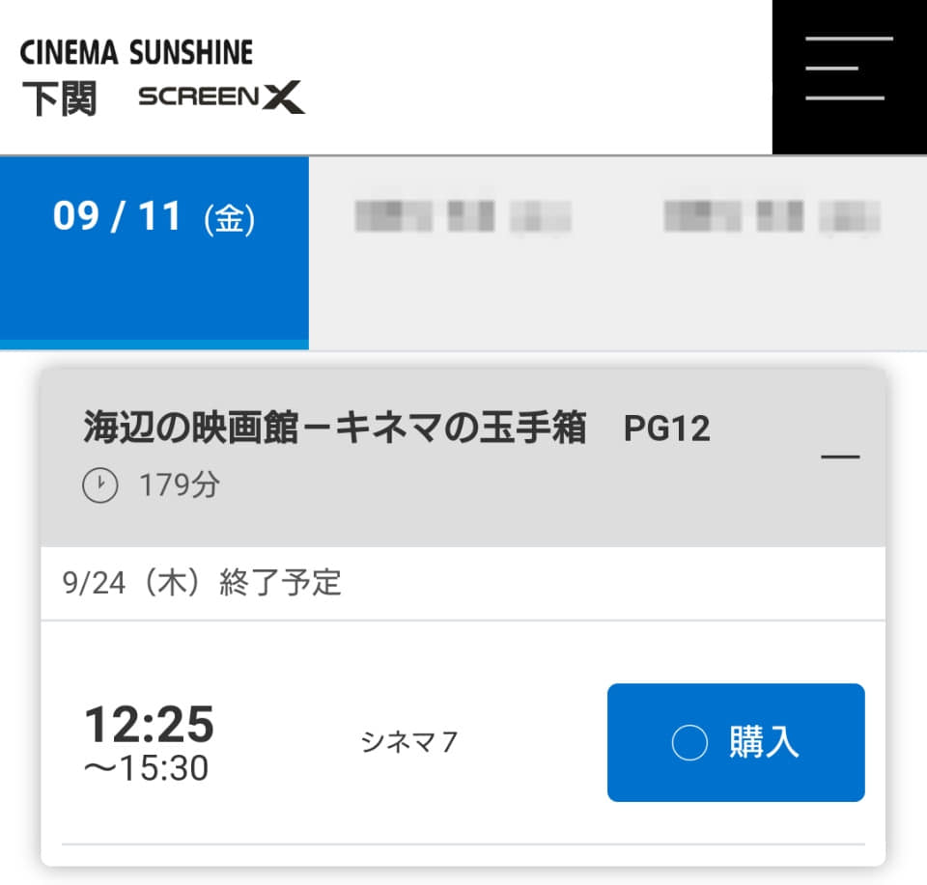Image resolution: width=927 pixels, height=885 pixels.
Task: Collapse the movie card with minus icon
Action: (x=840, y=456)
